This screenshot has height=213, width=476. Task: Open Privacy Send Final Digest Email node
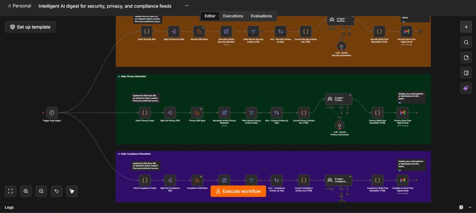[403, 113]
